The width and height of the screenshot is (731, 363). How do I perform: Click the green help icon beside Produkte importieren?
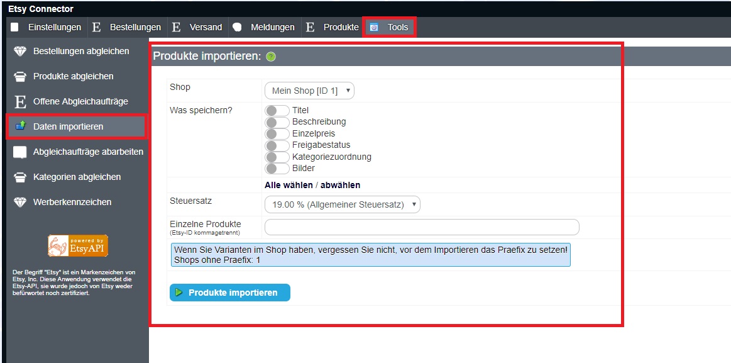pos(271,57)
